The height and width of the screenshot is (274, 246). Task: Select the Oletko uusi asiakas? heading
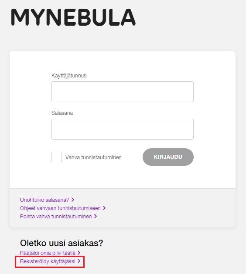(x=61, y=243)
